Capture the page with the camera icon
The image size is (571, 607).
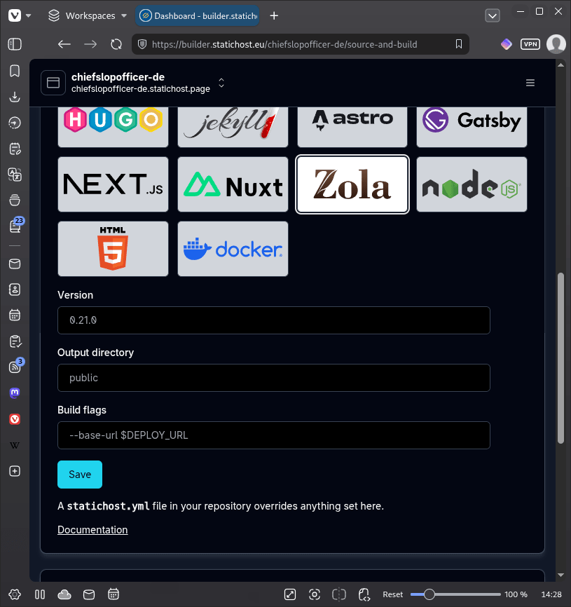315,594
